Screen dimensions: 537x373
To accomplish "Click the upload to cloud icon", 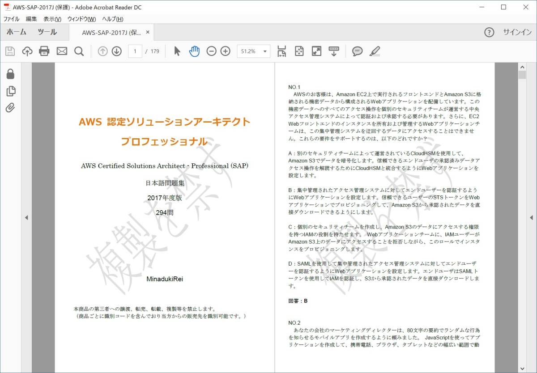I will pos(27,51).
